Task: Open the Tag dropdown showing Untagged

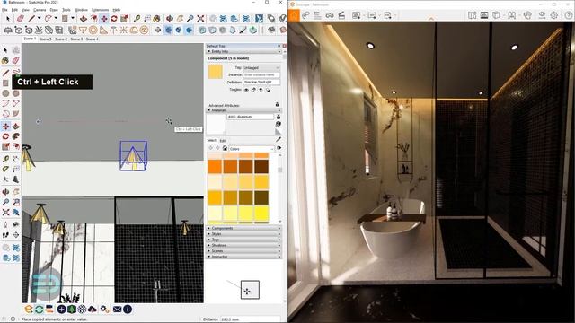Action: click(x=261, y=68)
